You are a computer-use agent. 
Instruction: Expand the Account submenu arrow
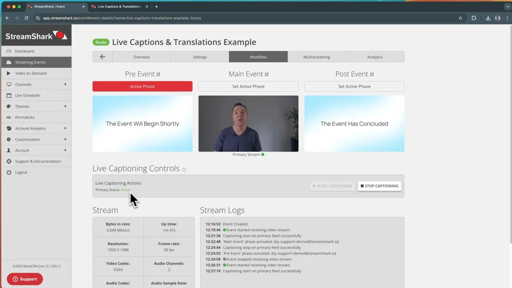click(x=65, y=150)
